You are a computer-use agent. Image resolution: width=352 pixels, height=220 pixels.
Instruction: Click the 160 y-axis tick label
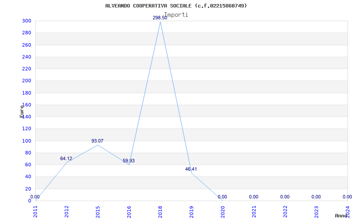(x=26, y=105)
